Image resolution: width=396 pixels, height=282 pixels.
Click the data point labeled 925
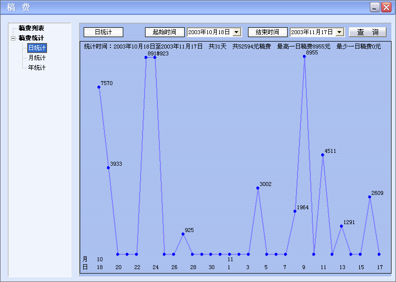[183, 234]
